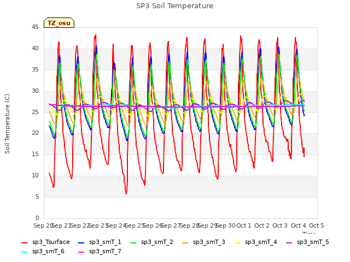Click the 25 y-axis tick label
Screen dimensions: 350x262
[x=35, y=112]
